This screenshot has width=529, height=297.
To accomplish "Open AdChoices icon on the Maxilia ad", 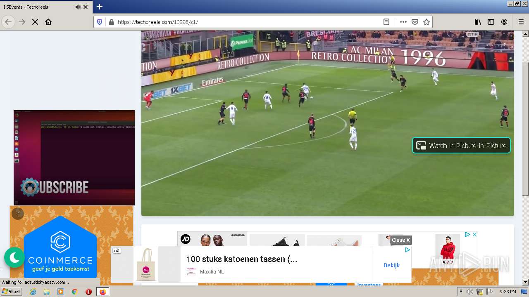I will (407, 250).
